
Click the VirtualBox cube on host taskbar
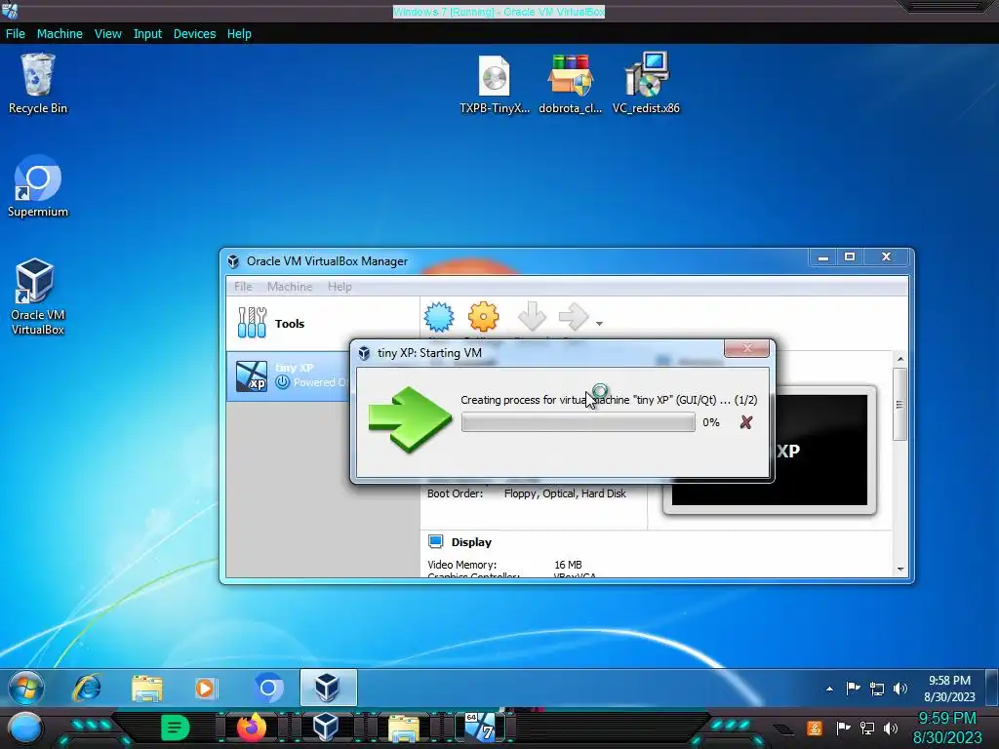click(x=326, y=728)
